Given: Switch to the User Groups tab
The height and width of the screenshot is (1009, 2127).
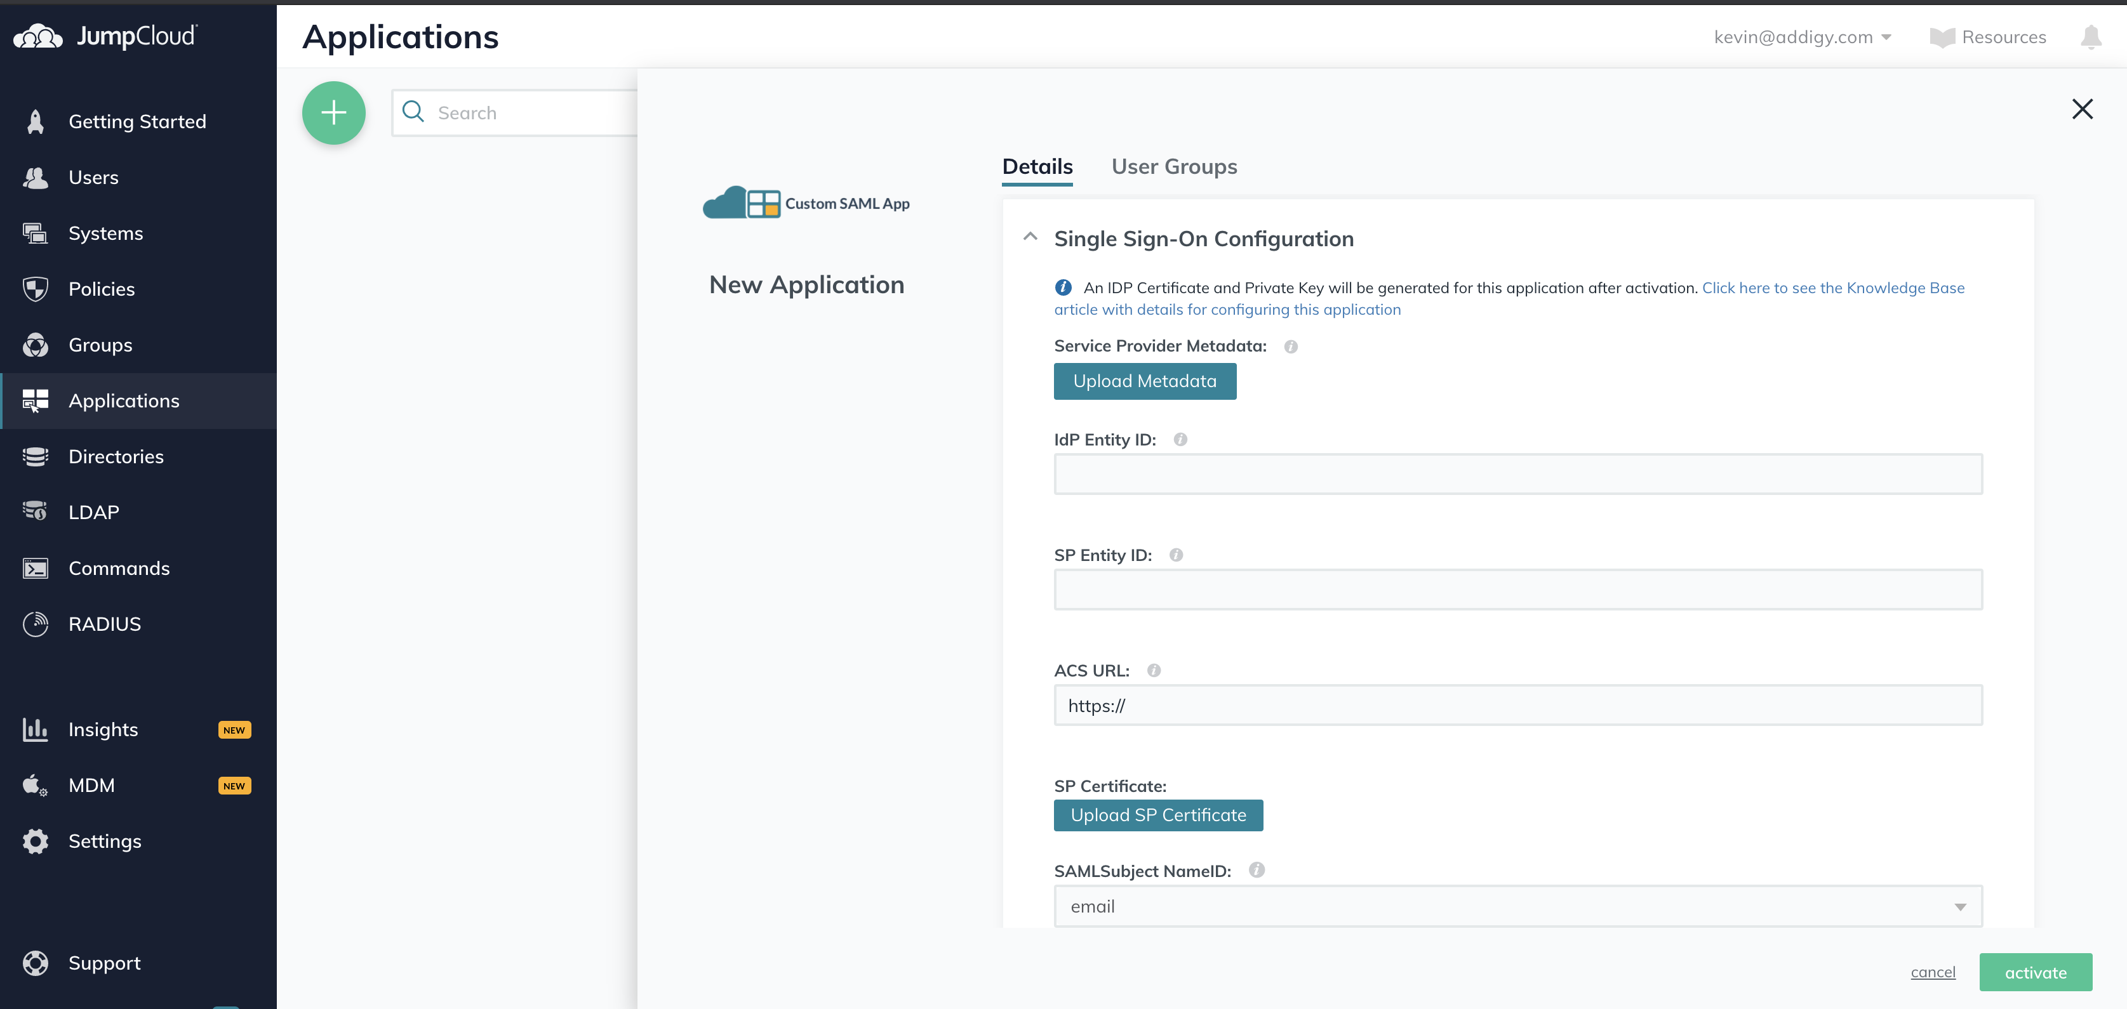Looking at the screenshot, I should point(1174,166).
